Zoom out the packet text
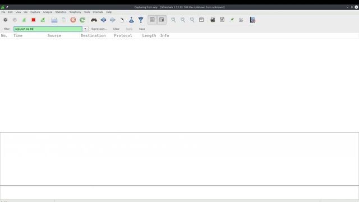 183,20
